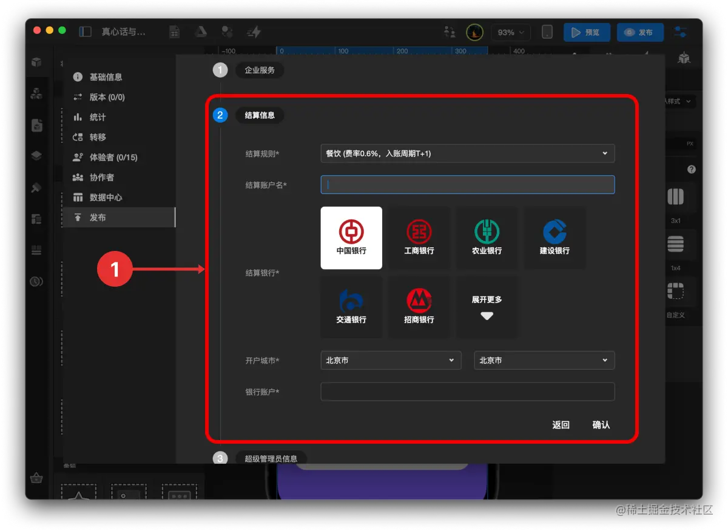Image resolution: width=728 pixels, height=531 pixels.
Task: Click the cube icon in left rail
Action: coord(36,62)
